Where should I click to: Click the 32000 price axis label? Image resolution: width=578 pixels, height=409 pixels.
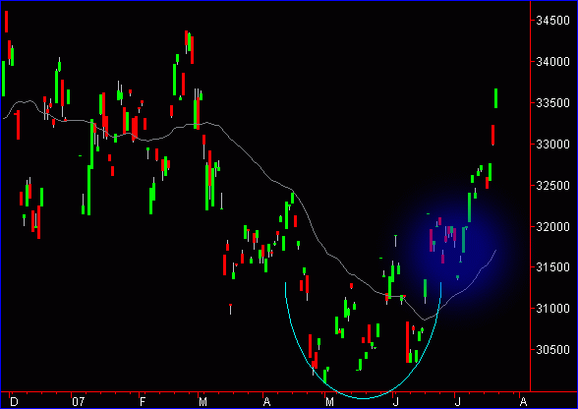pos(552,226)
